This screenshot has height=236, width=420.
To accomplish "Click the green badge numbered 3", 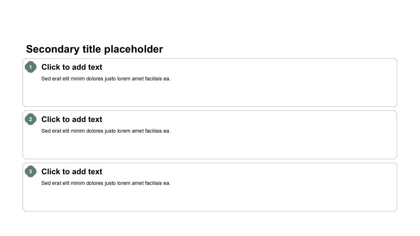I will [x=31, y=171].
